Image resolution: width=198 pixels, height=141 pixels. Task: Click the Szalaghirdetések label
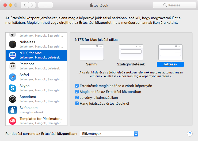[131, 64]
